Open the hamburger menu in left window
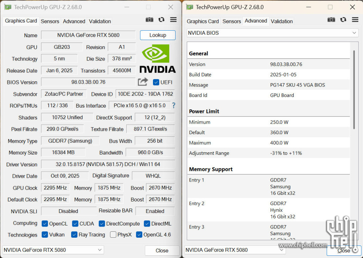 pos(173,20)
